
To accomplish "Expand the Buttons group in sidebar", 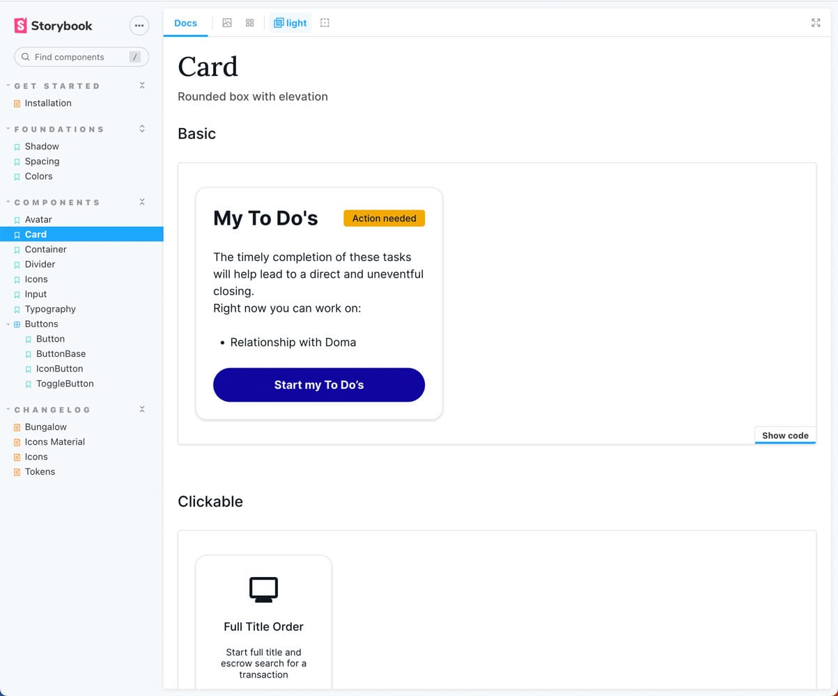I will click(41, 324).
